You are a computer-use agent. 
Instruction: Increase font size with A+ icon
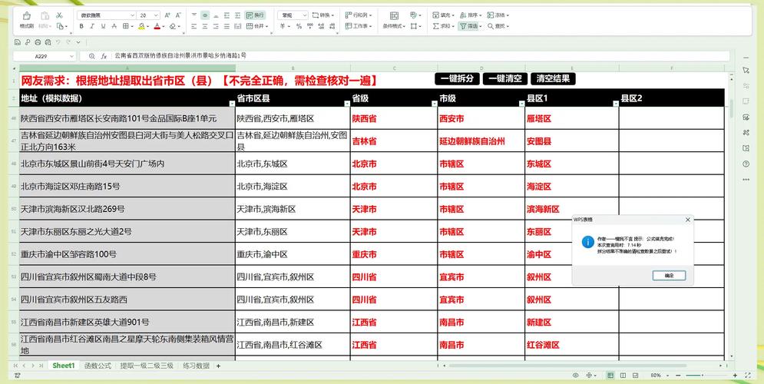(x=167, y=15)
